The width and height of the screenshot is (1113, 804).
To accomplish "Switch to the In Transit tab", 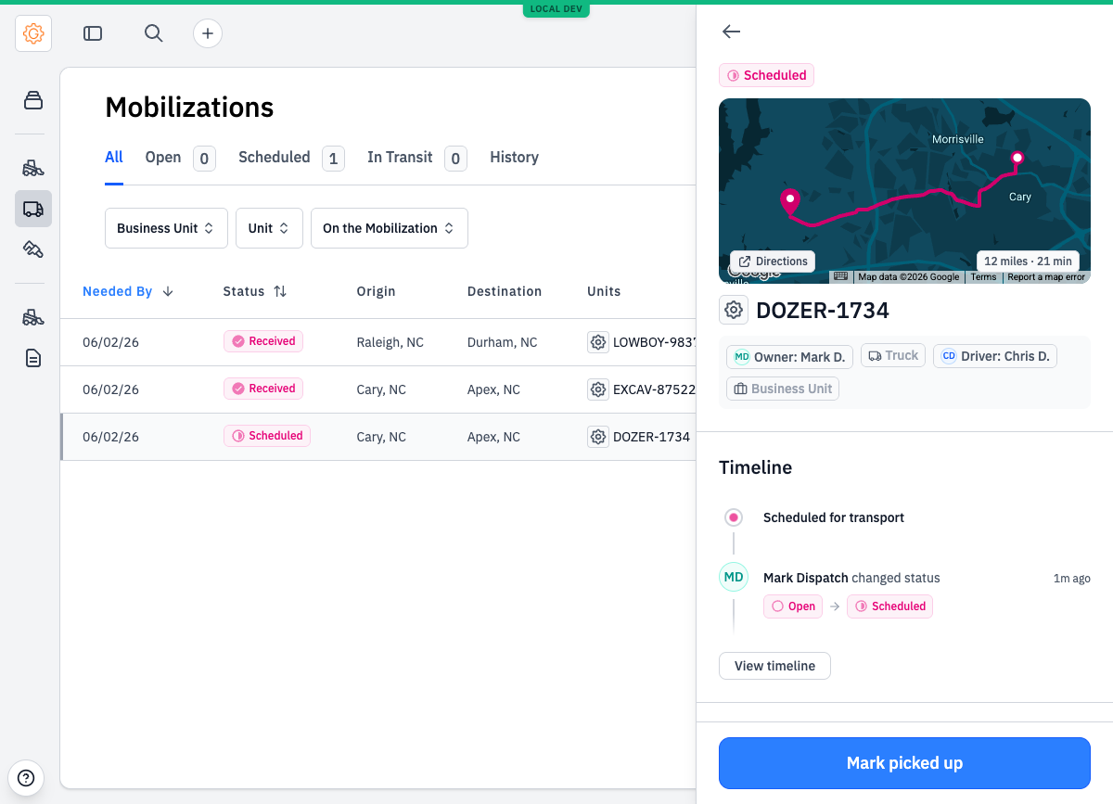I will (416, 158).
